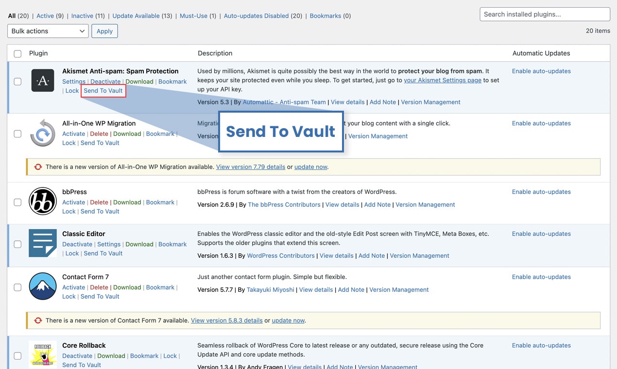Open Version Management for Akismet
617x369 pixels.
430,102
